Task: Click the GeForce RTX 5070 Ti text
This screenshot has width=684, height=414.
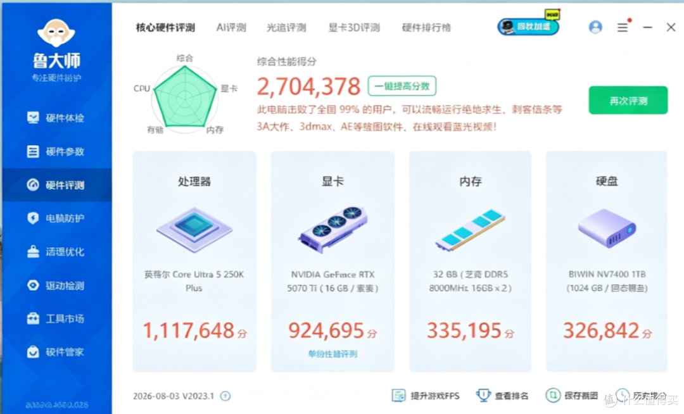Action: [332, 281]
